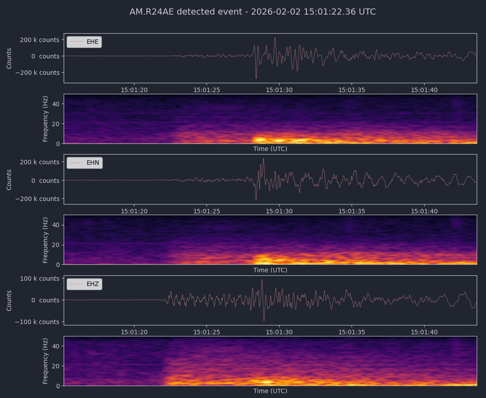Click the Frequency (Hz) axis label
The height and width of the screenshot is (398, 486).
(45, 119)
